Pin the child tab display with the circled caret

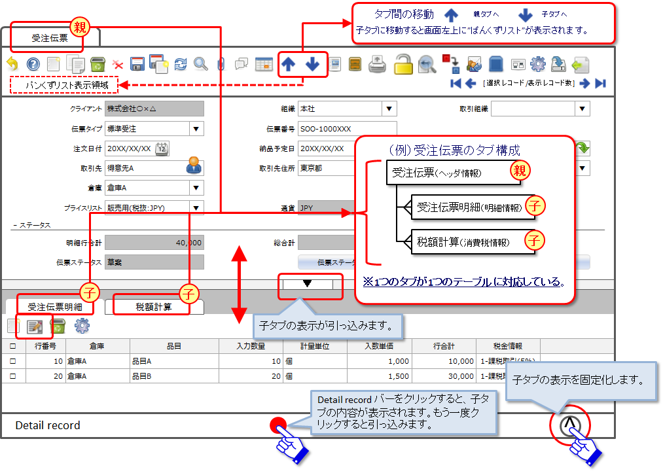(x=569, y=425)
